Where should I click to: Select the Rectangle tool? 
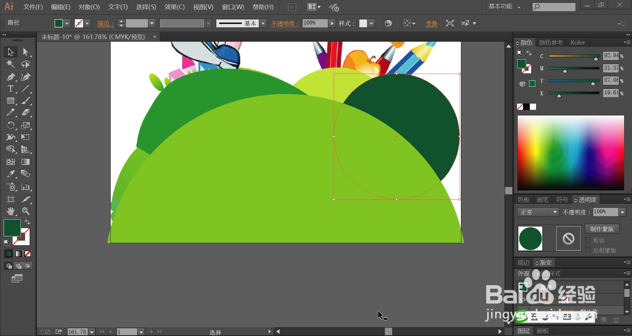tap(10, 101)
